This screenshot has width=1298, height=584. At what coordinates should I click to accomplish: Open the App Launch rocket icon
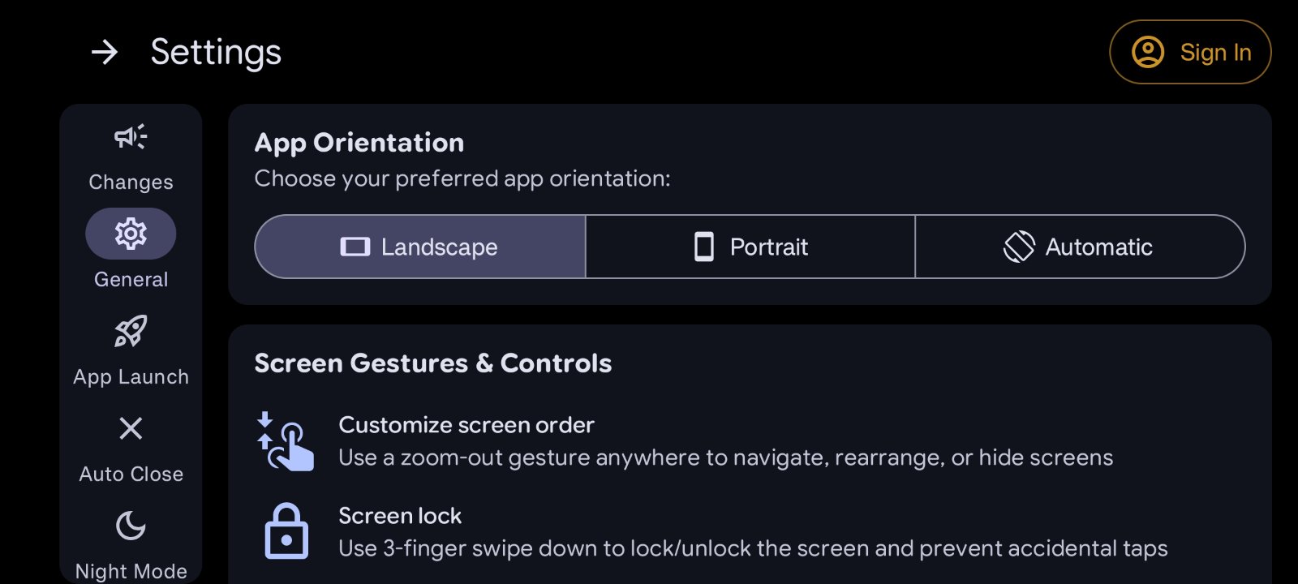coord(131,331)
